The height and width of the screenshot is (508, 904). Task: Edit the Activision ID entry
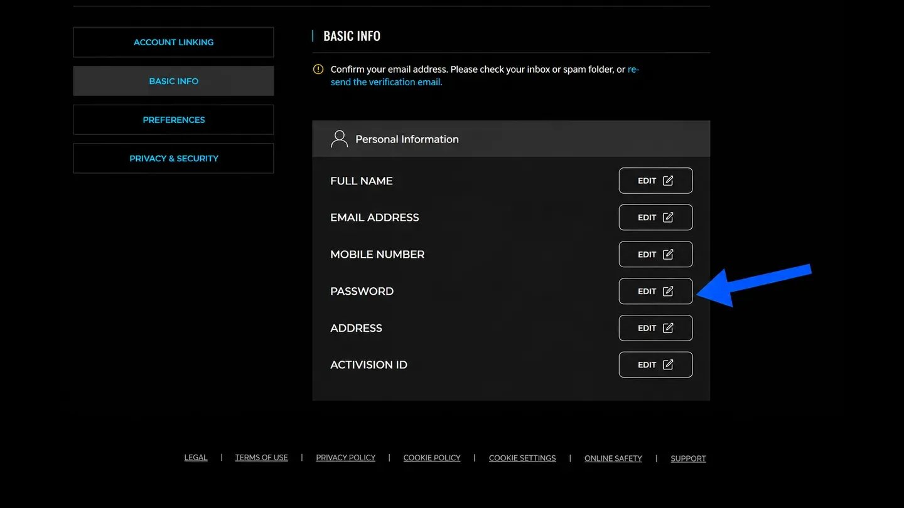655,365
